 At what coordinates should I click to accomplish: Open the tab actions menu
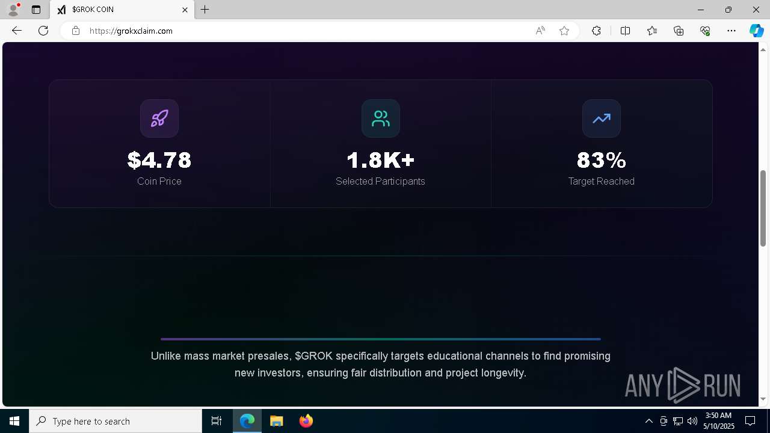click(36, 10)
